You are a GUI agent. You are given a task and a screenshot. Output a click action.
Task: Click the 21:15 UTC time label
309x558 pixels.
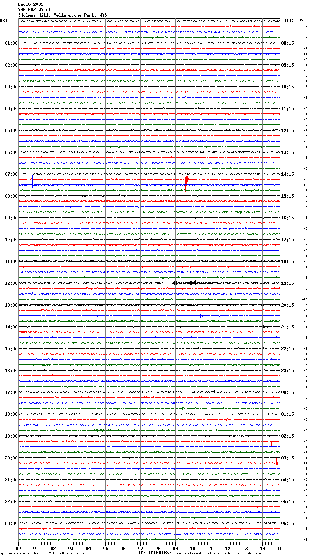click(x=288, y=327)
